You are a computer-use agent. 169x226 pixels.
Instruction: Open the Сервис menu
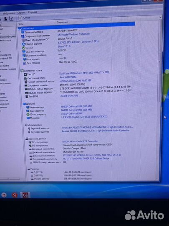pyautogui.click(x=21, y=13)
